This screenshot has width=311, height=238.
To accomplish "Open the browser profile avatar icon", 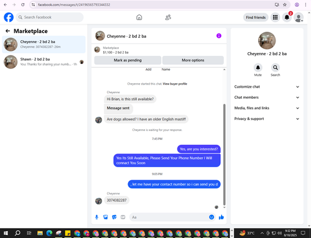I will (297, 4).
